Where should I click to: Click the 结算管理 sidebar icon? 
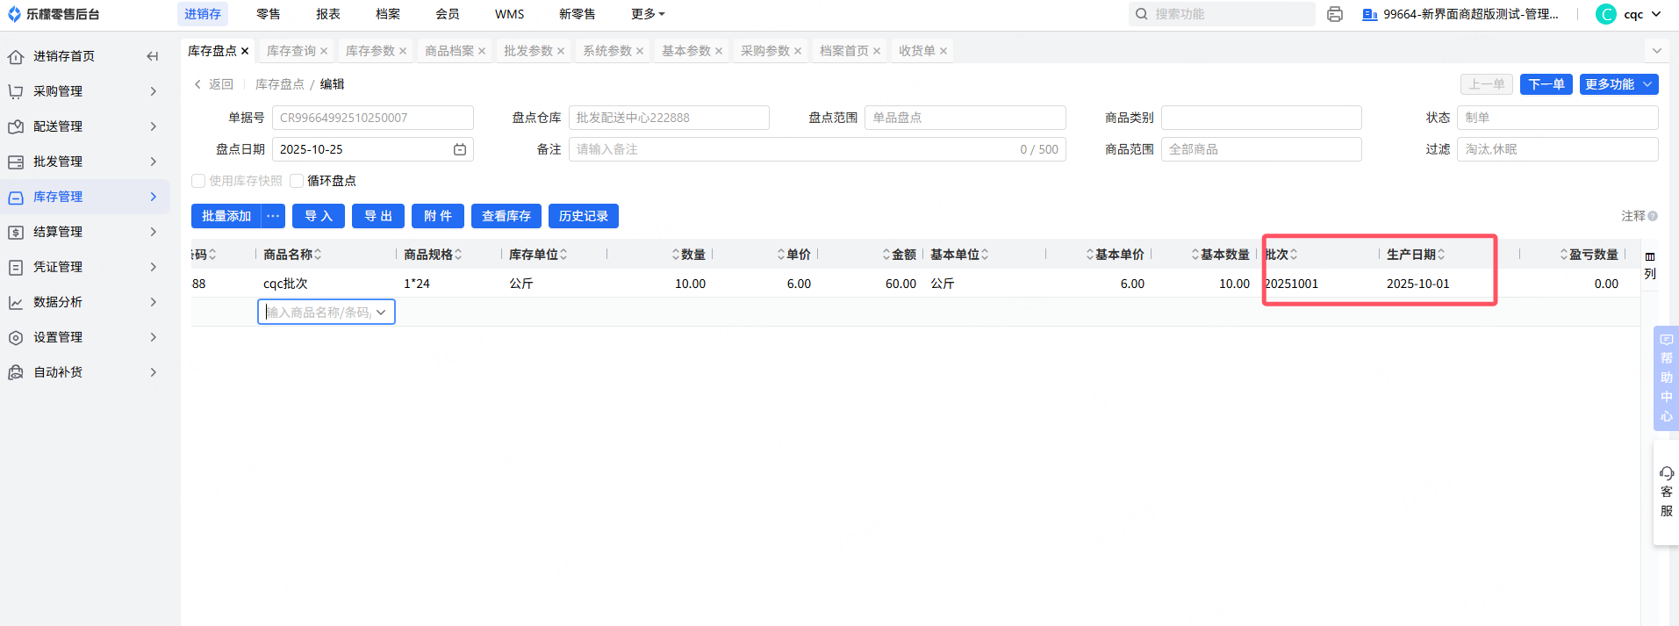16,232
